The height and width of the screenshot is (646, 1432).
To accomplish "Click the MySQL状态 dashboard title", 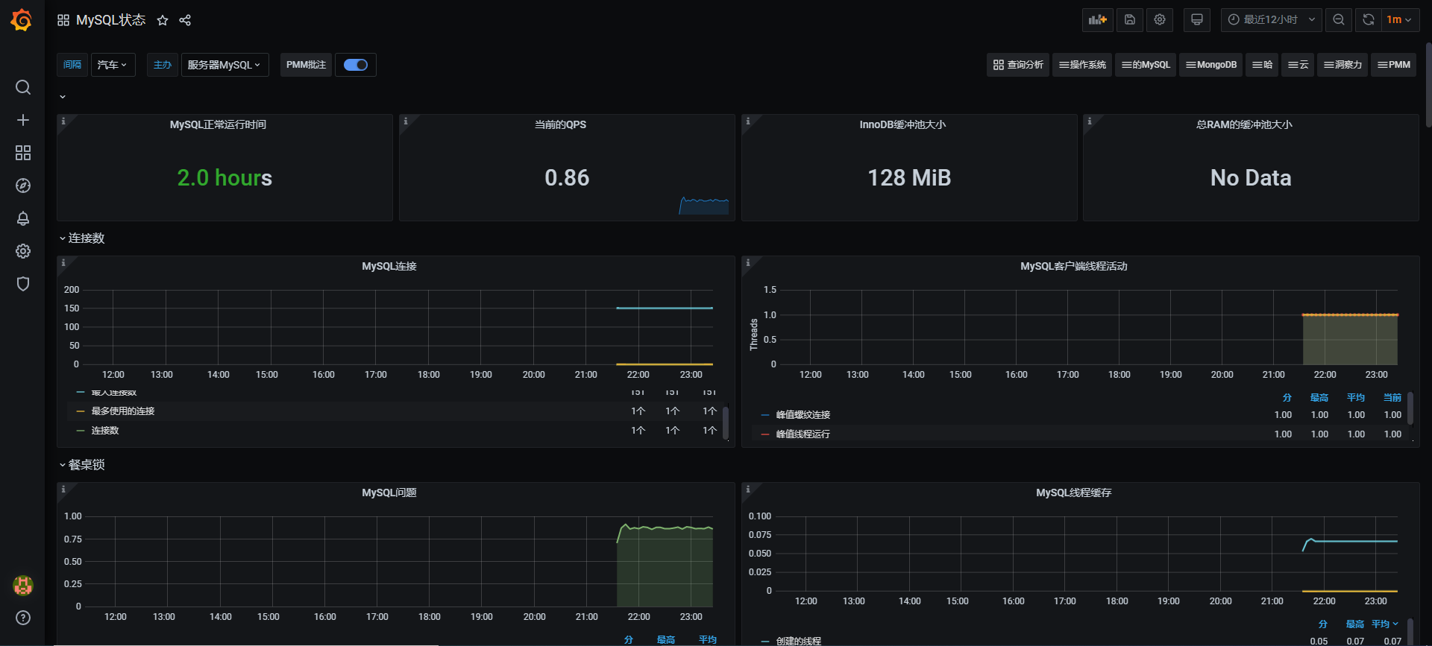I will point(111,20).
